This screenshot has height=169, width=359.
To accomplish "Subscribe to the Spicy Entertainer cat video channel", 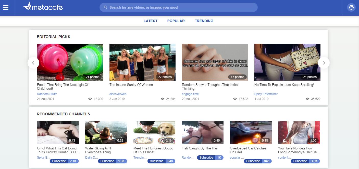I will point(59,161).
